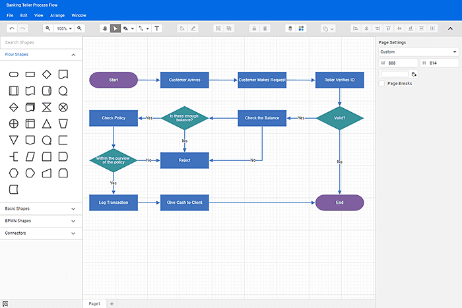Click the Search Shapes field
462x308 pixels.
click(x=41, y=42)
